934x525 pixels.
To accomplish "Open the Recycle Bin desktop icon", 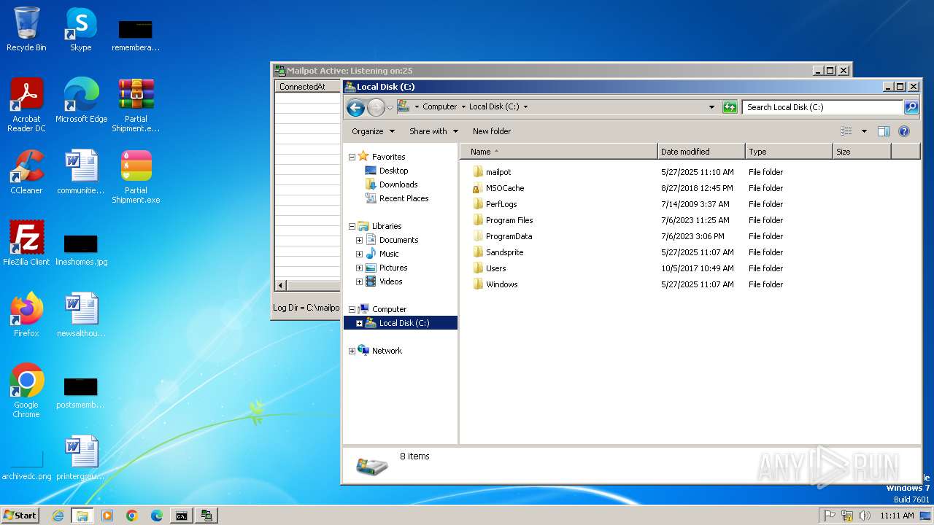I will [26, 29].
